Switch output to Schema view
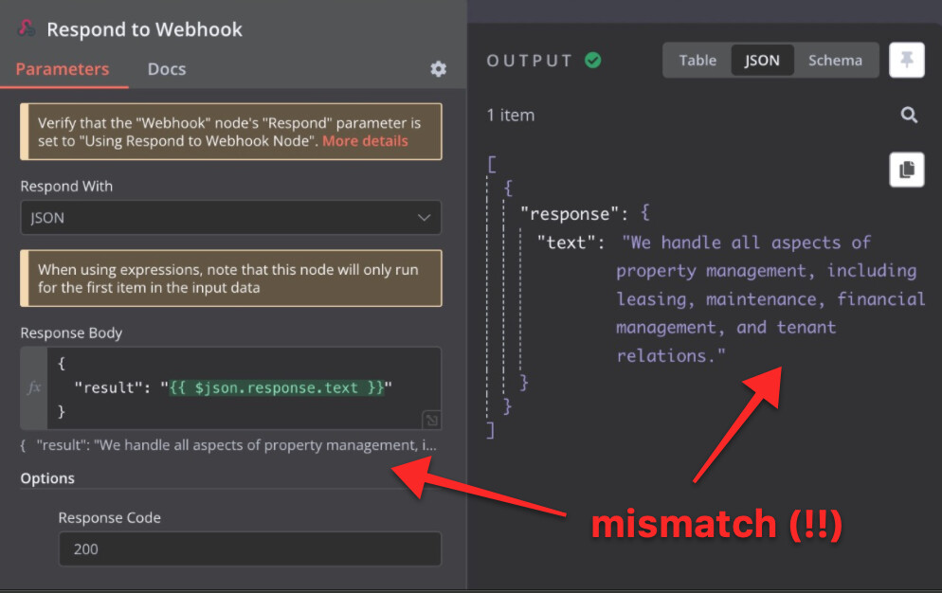This screenshot has width=942, height=593. point(836,60)
